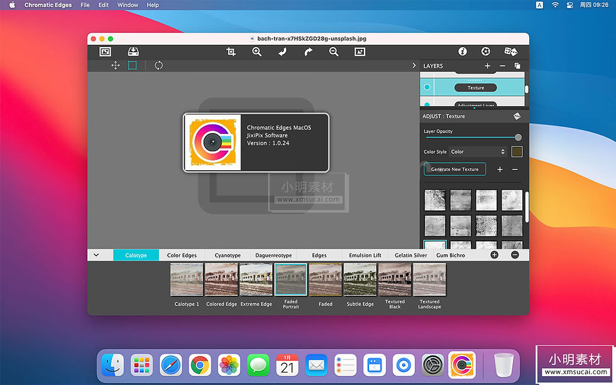The image size is (616, 385).
Task: Select the Move arrows tool
Action: click(116, 65)
